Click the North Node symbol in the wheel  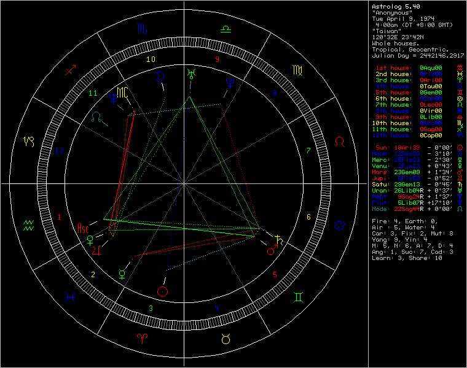(96, 117)
